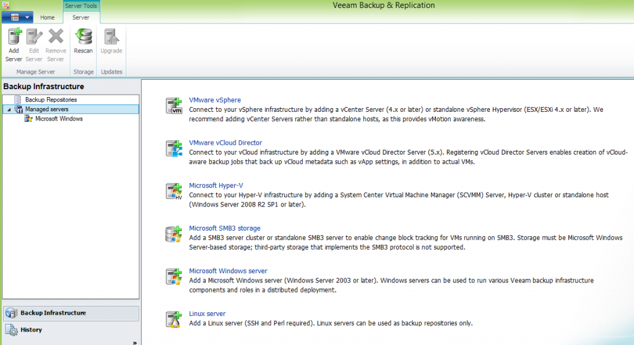Click the Linux server penguin icon
This screenshot has width=634, height=345.
pyautogui.click(x=173, y=319)
